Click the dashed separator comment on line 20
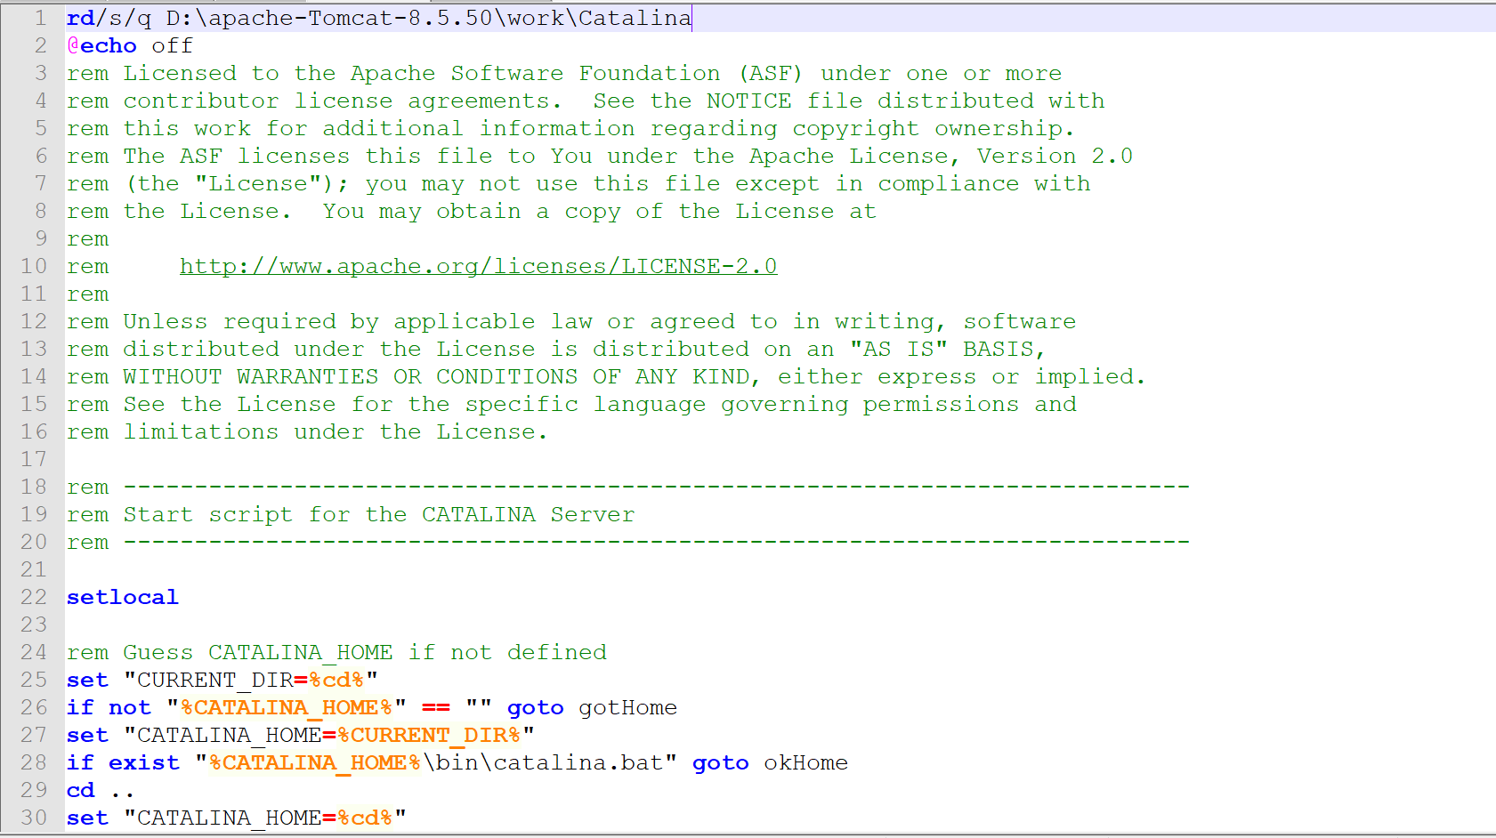Viewport: 1496px width, 838px height. coord(656,542)
